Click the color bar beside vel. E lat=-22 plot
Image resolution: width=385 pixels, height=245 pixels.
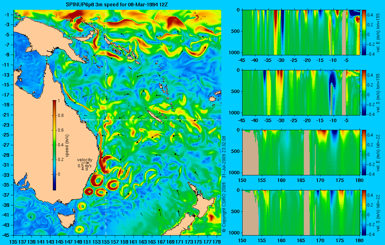[x=364, y=153]
